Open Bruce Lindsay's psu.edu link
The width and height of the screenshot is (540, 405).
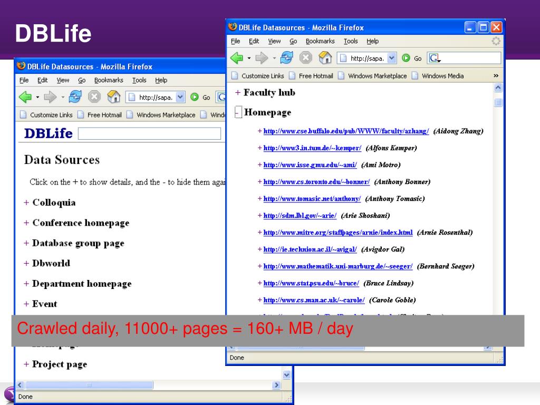pyautogui.click(x=311, y=283)
